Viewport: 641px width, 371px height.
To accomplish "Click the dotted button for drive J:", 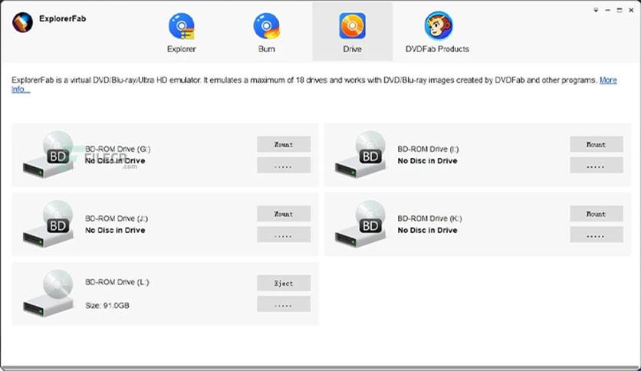I will [x=284, y=235].
